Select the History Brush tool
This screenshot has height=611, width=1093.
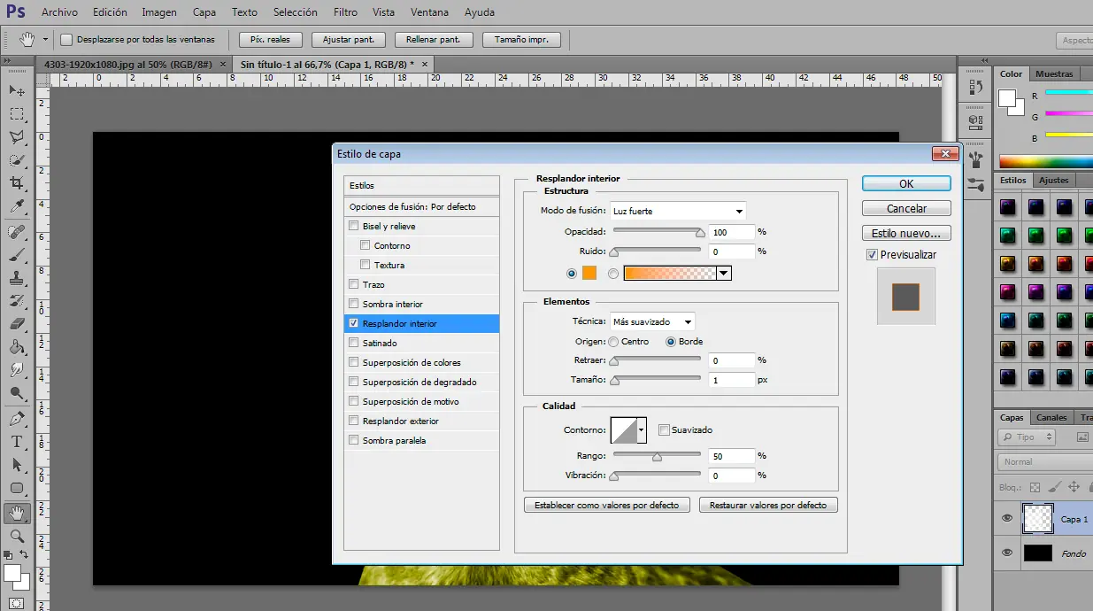(x=17, y=302)
